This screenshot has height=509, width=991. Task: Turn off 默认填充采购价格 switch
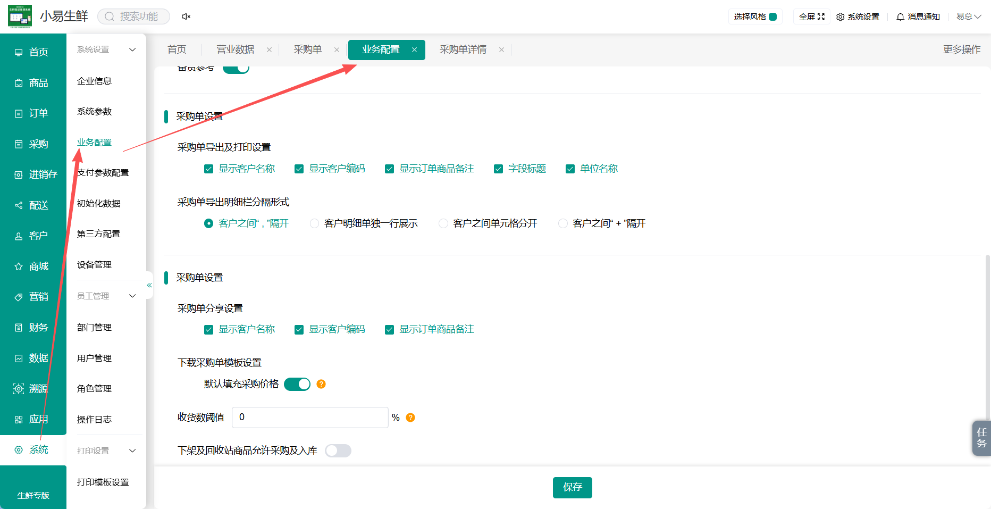click(297, 384)
